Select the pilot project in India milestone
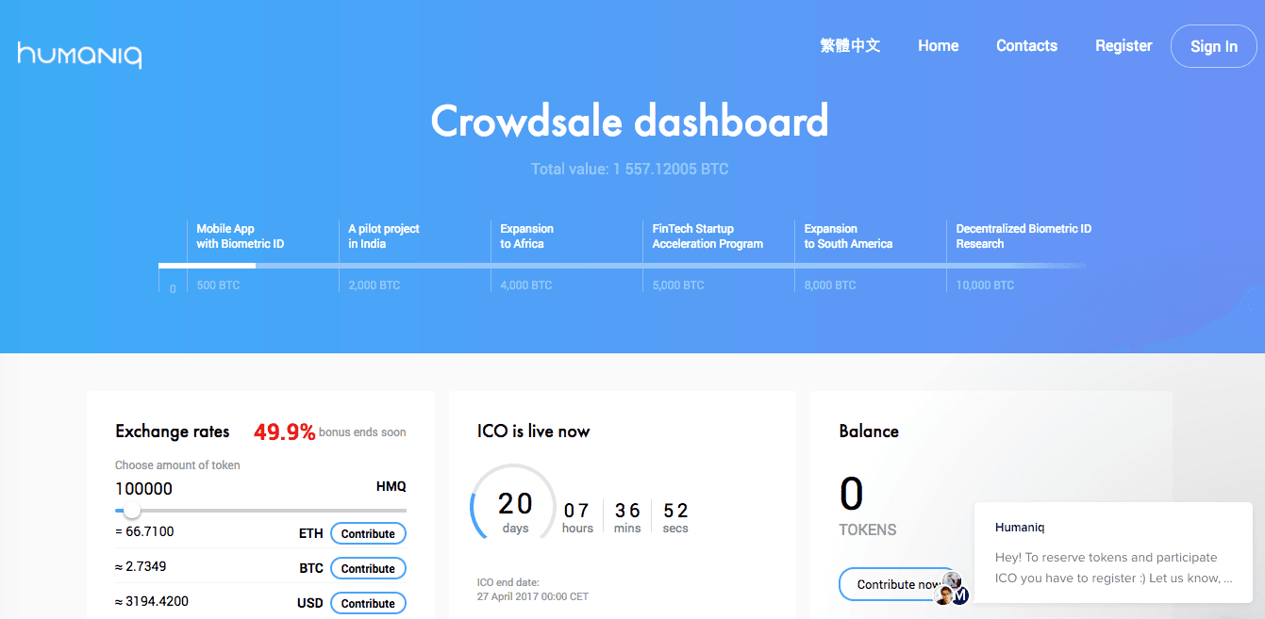 pos(384,236)
